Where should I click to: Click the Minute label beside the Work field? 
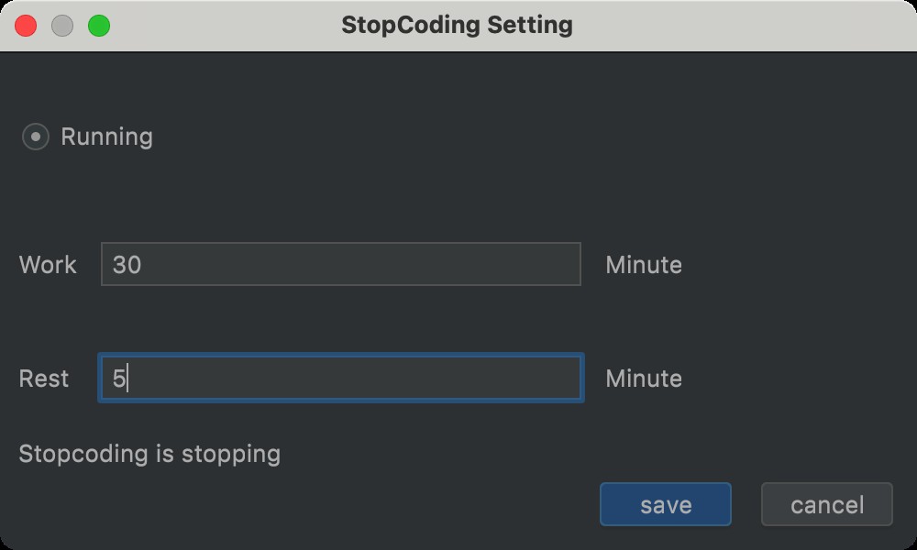pyautogui.click(x=644, y=265)
